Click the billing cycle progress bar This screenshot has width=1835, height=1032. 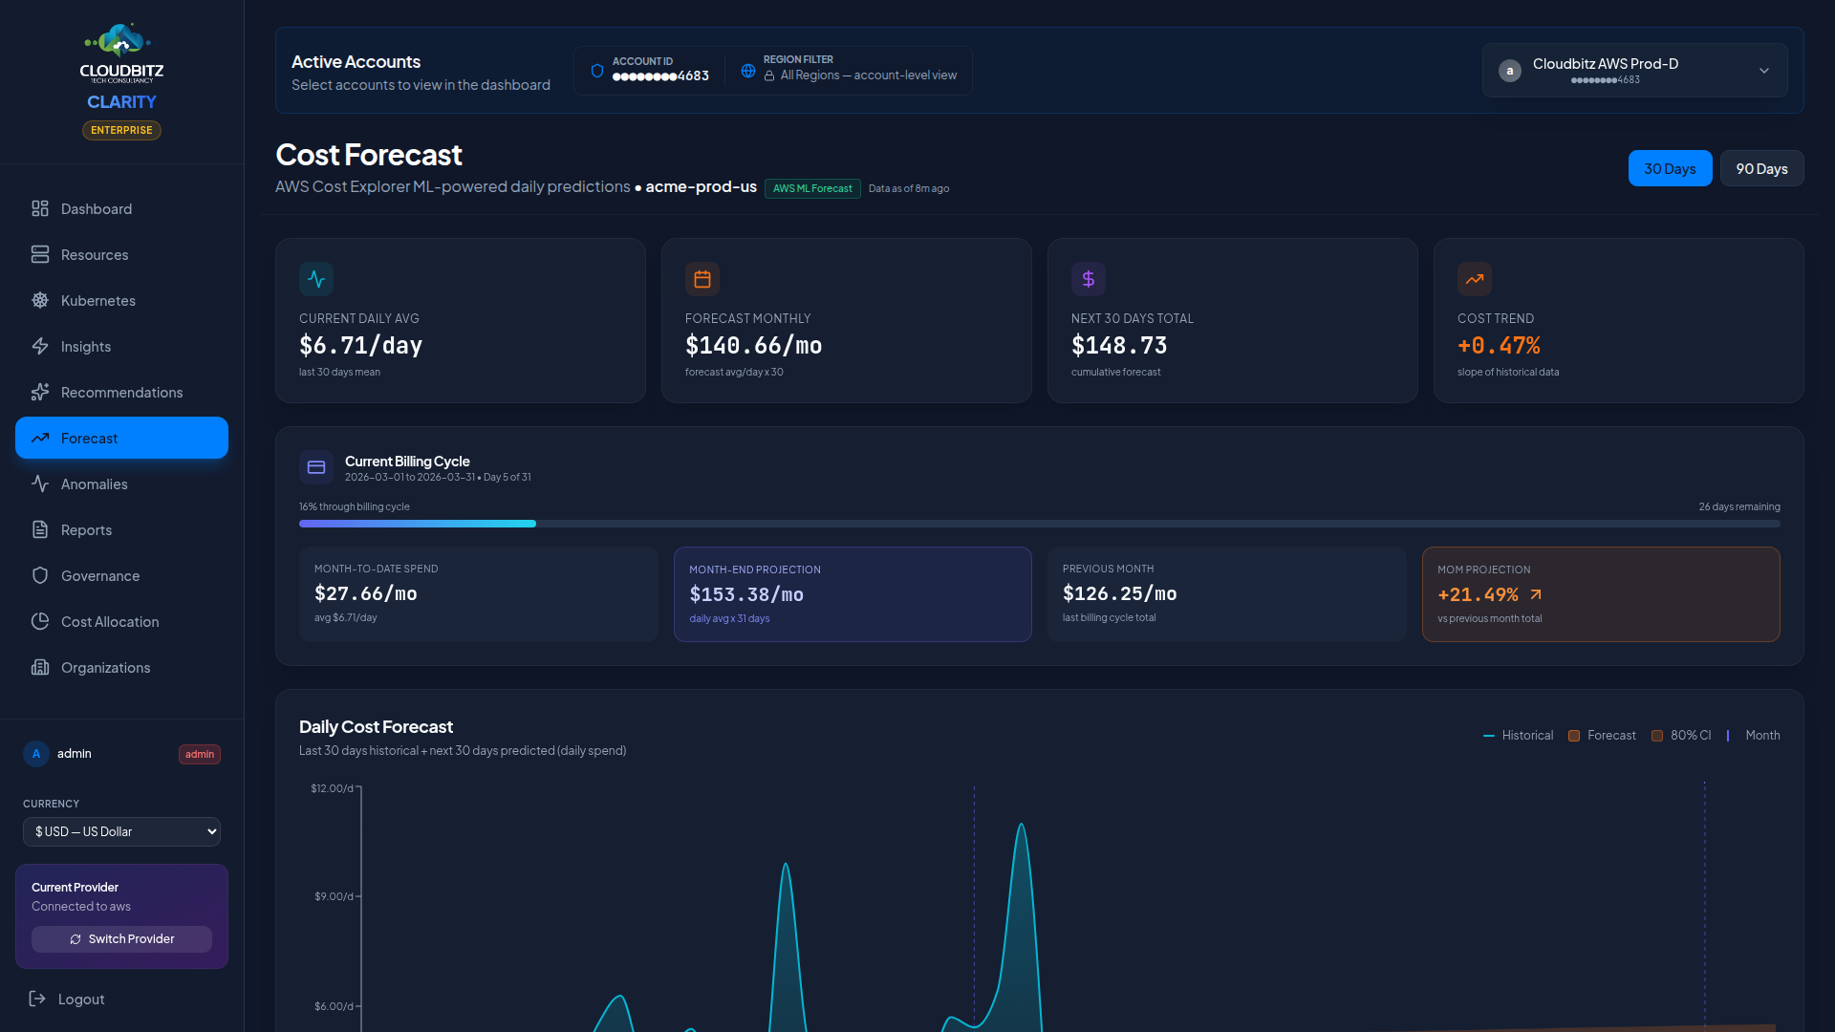(1040, 524)
